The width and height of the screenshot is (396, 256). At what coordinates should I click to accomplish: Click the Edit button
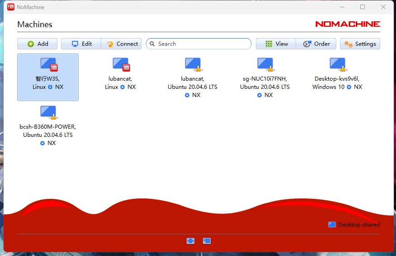(x=81, y=44)
